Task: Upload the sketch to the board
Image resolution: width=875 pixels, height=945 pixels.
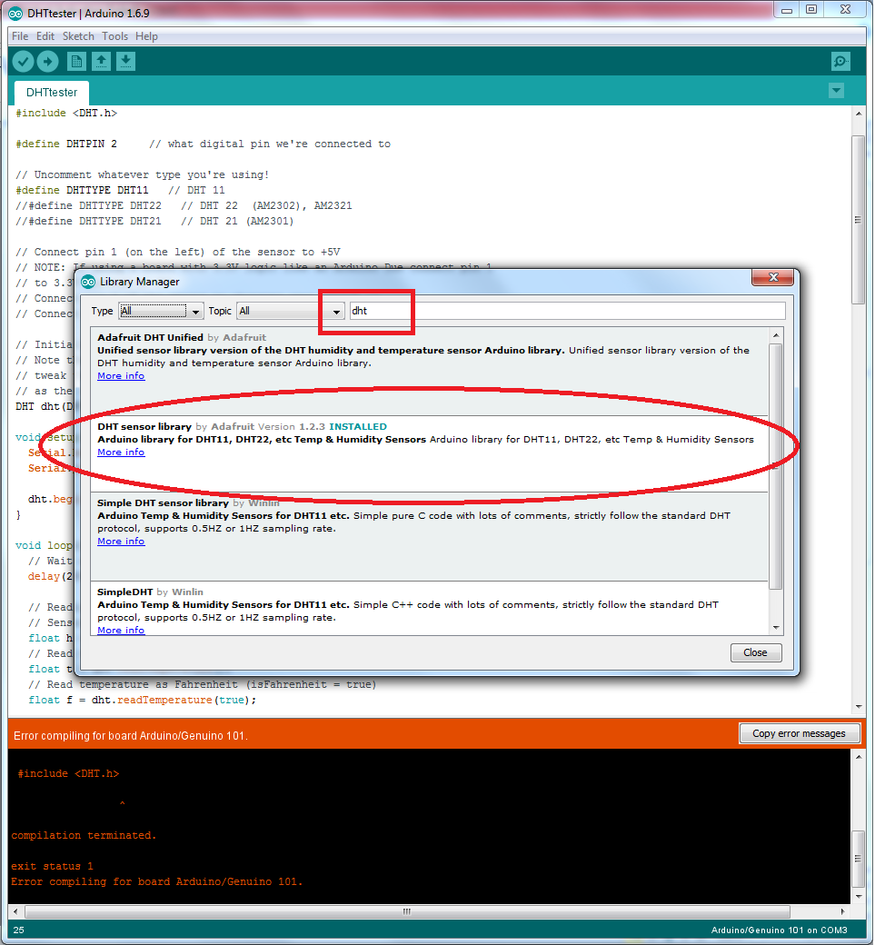Action: (x=48, y=61)
